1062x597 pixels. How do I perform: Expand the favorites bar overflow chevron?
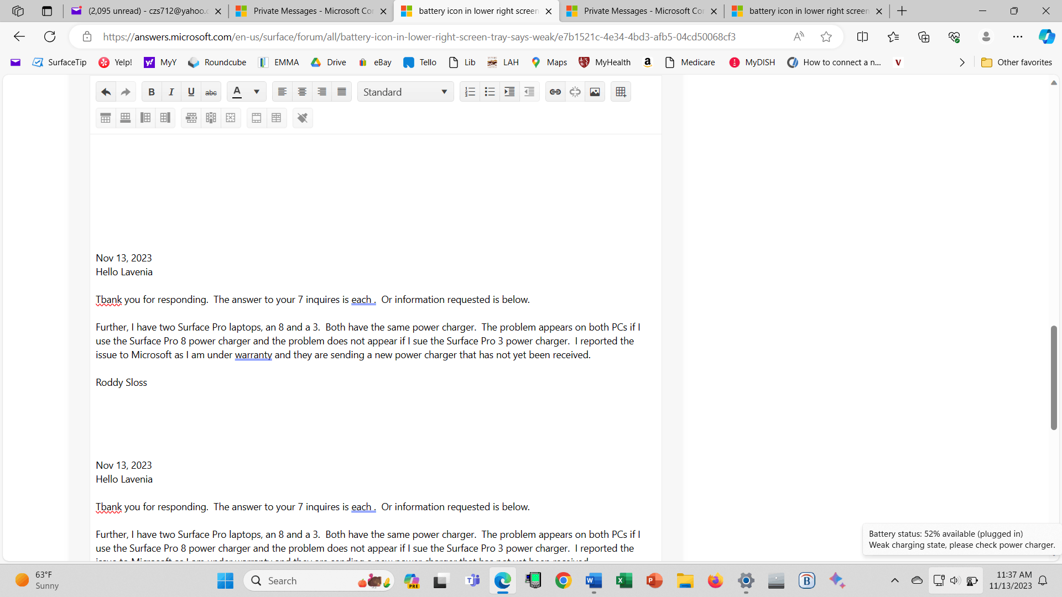(x=962, y=62)
